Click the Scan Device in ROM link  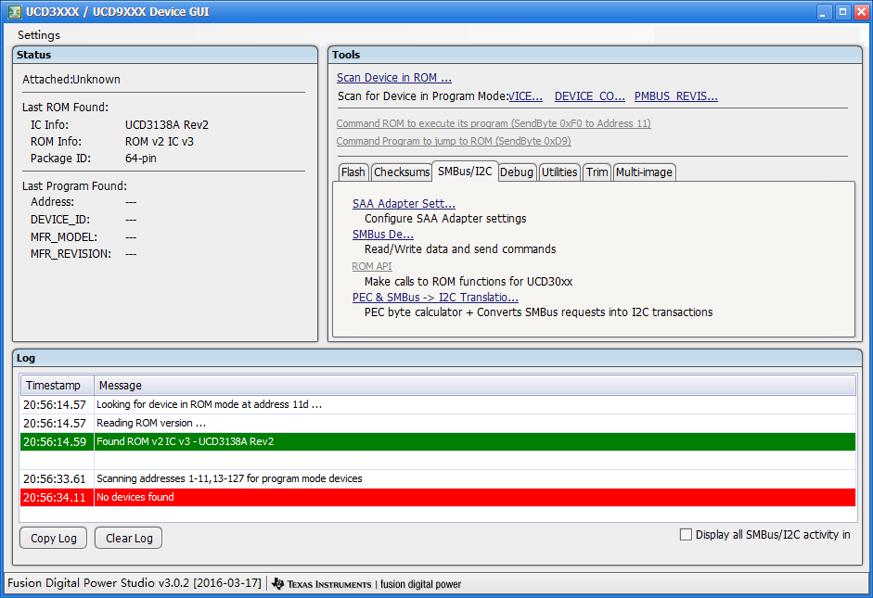point(393,78)
